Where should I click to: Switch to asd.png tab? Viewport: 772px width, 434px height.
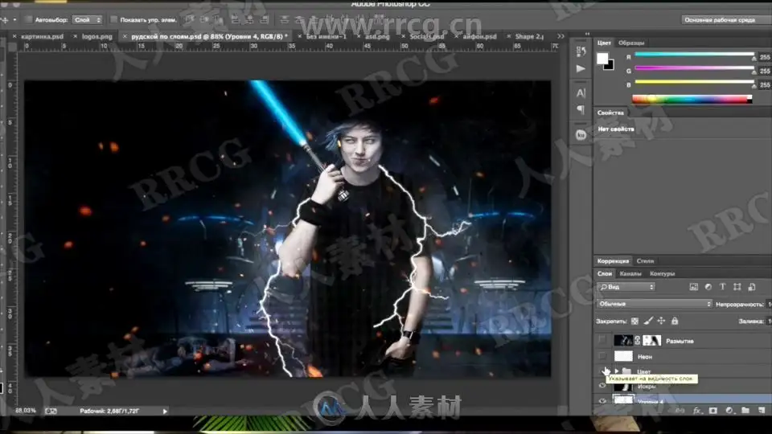[377, 36]
